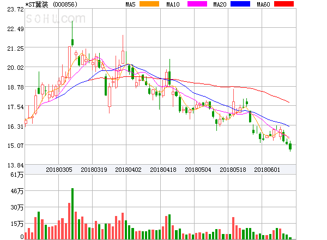
Task: Click the 61万 volume axis label
Action: [x=17, y=175]
